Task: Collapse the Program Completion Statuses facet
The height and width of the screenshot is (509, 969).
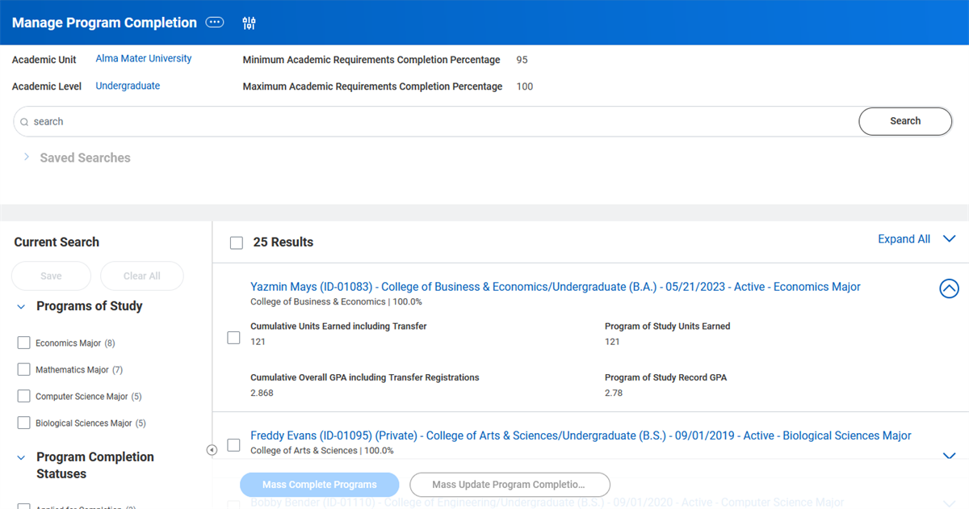Action: [21, 457]
